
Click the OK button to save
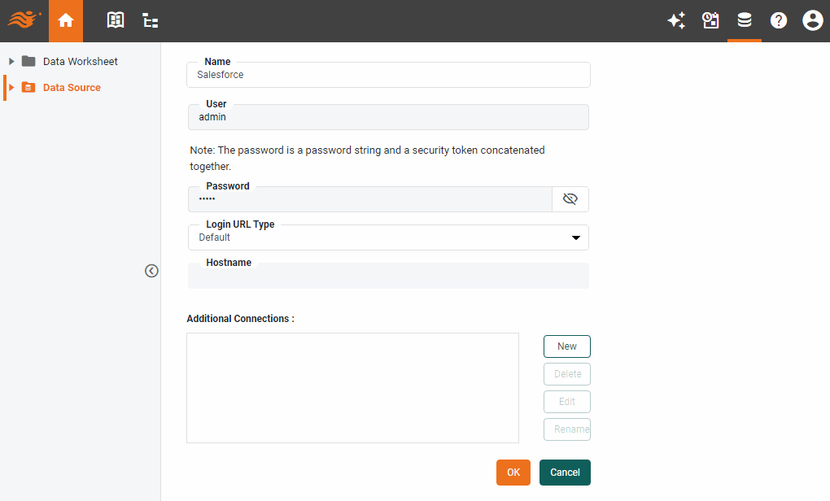point(513,472)
